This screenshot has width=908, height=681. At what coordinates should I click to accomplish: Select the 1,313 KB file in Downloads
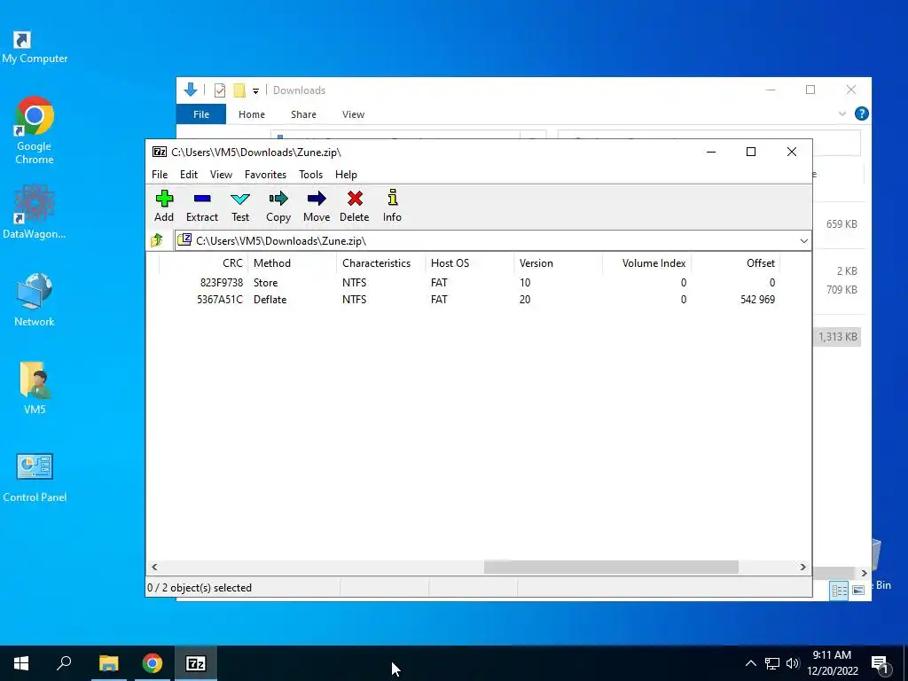(x=837, y=336)
